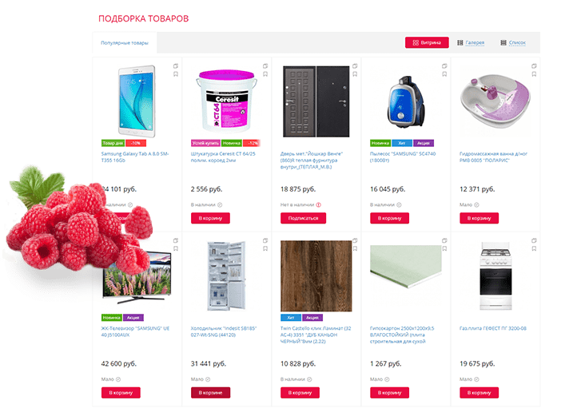
Task: Click the Gefest gas stove thumbnail
Action: pyautogui.click(x=495, y=276)
